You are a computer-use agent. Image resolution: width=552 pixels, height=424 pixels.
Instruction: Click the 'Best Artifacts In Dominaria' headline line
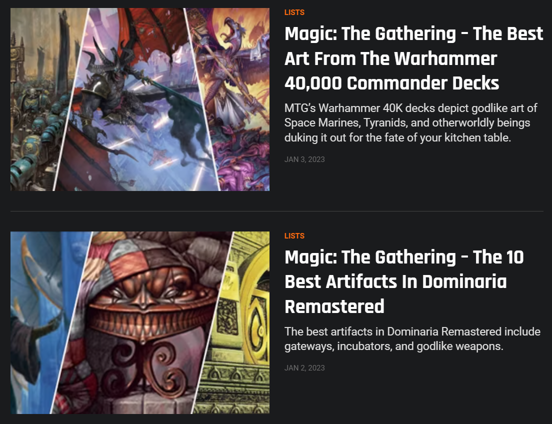coord(395,281)
